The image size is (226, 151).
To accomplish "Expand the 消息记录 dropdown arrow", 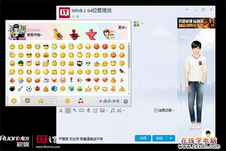I will click(173, 111).
